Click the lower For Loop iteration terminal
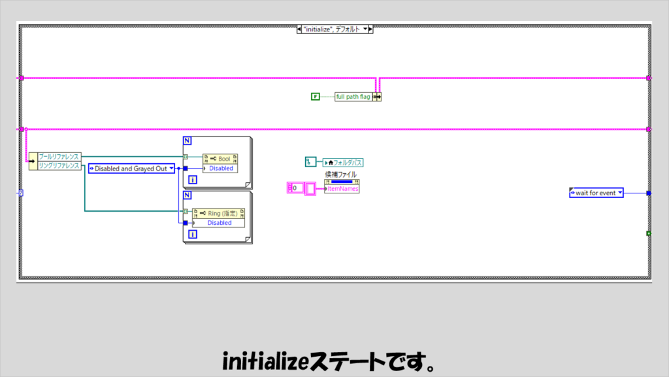The height and width of the screenshot is (377, 669). point(193,233)
